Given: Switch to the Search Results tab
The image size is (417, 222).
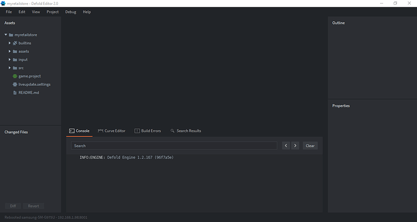Looking at the screenshot, I should tap(186, 131).
